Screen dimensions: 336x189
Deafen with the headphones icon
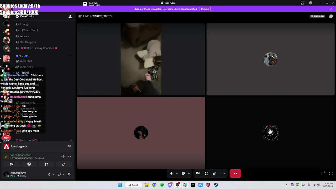(59, 174)
